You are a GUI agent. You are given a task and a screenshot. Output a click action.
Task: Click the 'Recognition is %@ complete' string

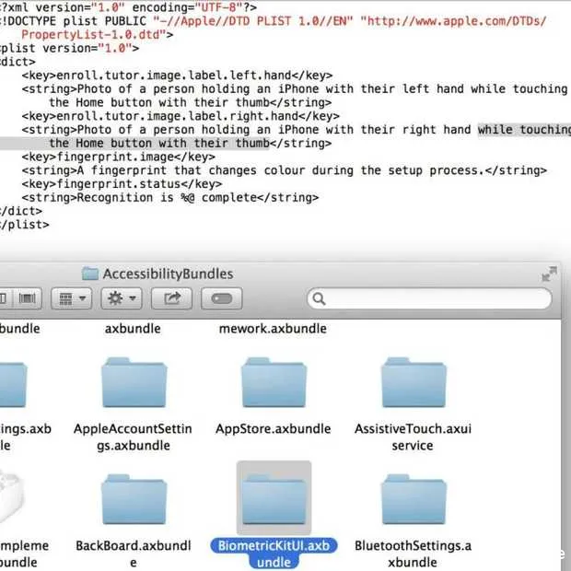tap(170, 198)
